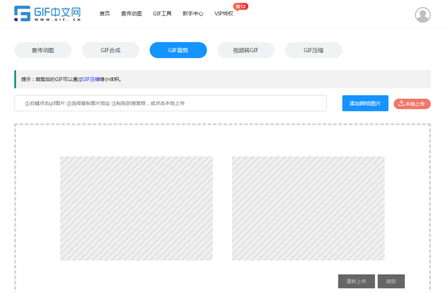
Task: Open 新手中心 in the top navigation
Action: [x=193, y=14]
